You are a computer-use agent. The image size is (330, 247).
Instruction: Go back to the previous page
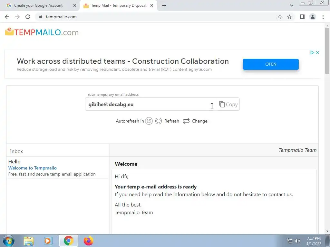[7, 17]
